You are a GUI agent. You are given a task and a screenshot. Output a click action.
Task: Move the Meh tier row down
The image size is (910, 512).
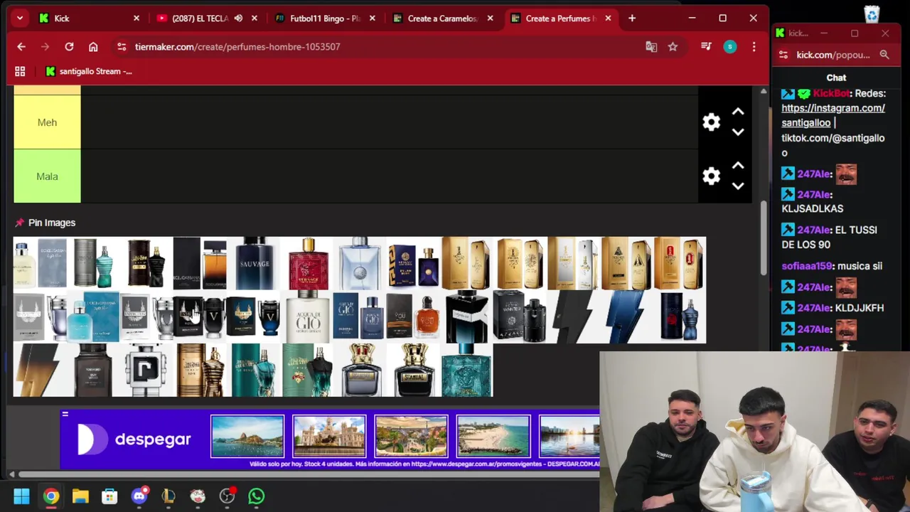tap(738, 132)
